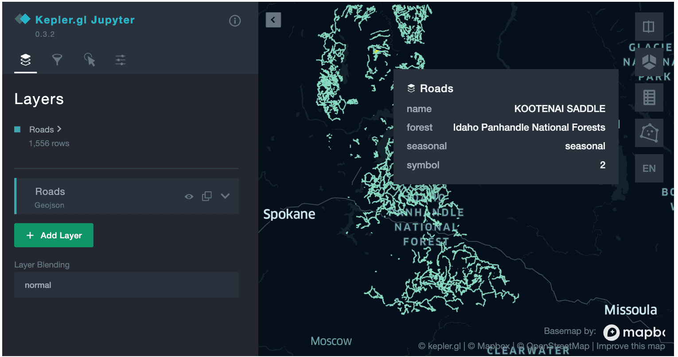
Task: Hide the Roads layer with eye icon
Action: pyautogui.click(x=189, y=196)
